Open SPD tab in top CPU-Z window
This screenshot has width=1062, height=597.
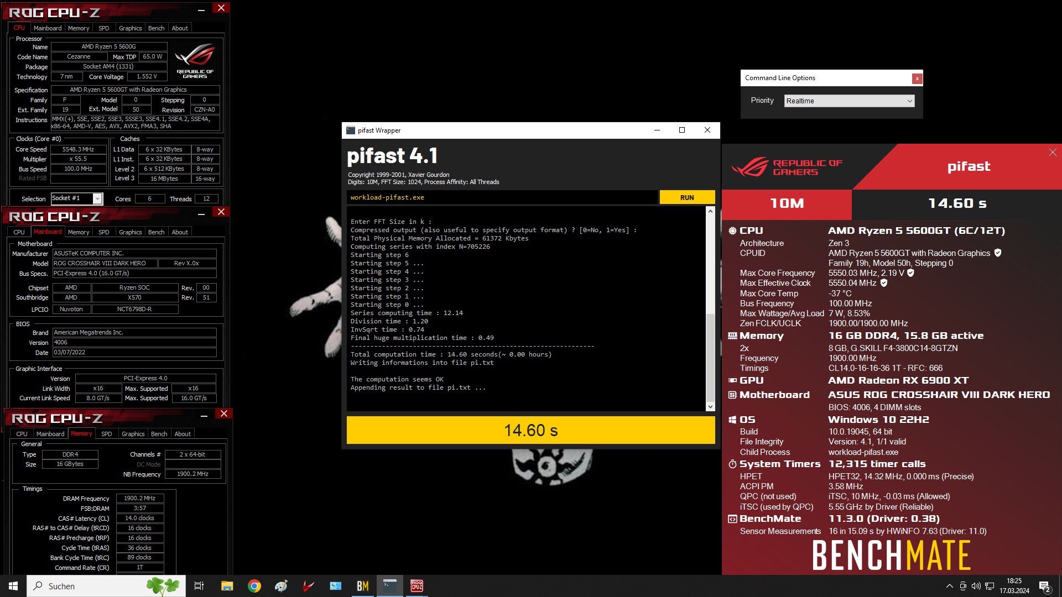[x=103, y=28]
